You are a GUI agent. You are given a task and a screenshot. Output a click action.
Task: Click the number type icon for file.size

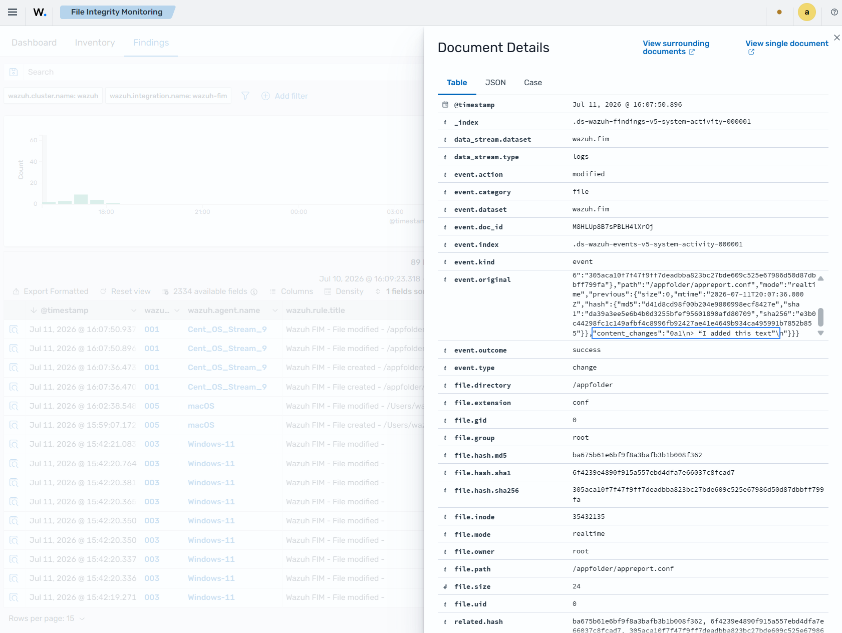[x=445, y=586]
